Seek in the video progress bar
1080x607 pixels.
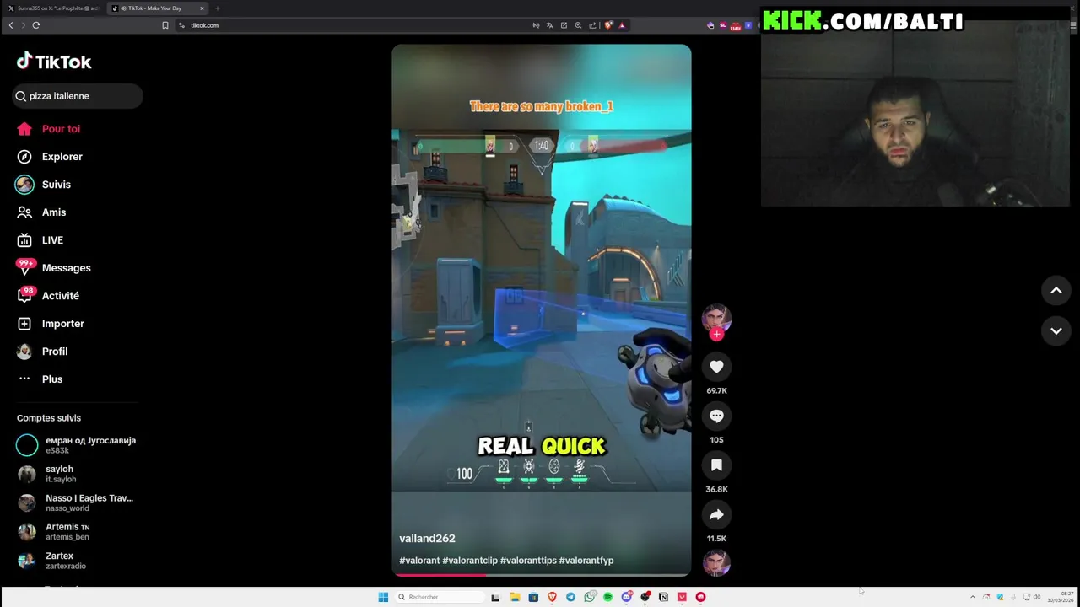(541, 575)
